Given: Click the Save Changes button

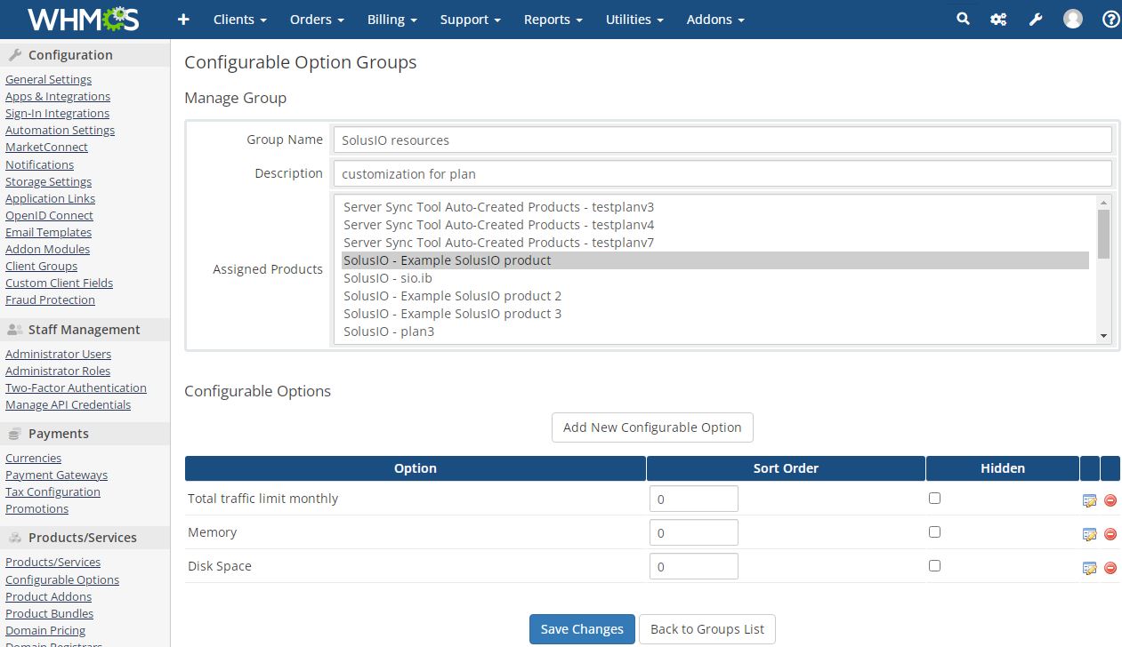Looking at the screenshot, I should [x=582, y=629].
